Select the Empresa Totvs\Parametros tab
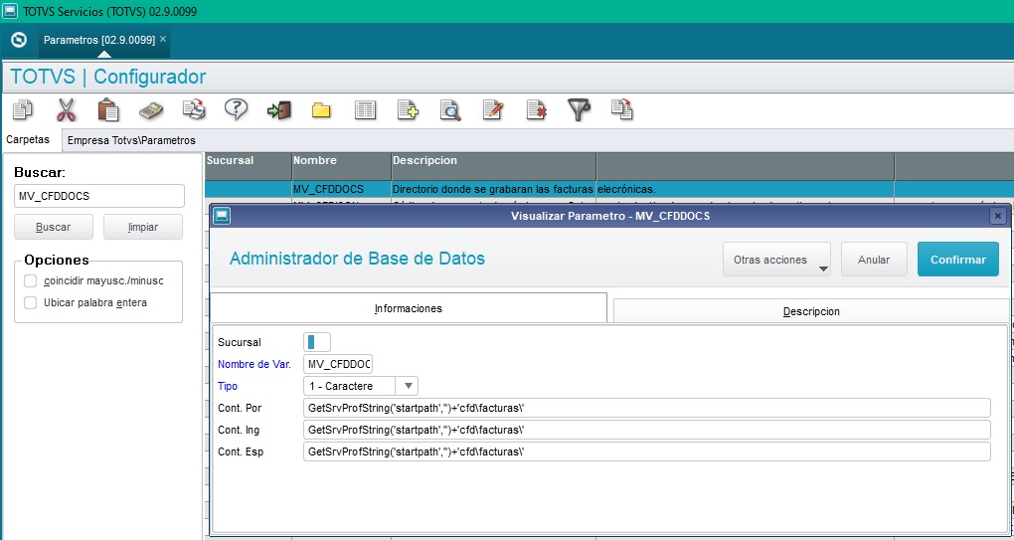Viewport: 1014px width, 540px height. 131,140
